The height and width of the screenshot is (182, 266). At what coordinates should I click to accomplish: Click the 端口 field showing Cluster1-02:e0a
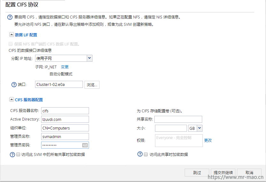tap(59, 85)
